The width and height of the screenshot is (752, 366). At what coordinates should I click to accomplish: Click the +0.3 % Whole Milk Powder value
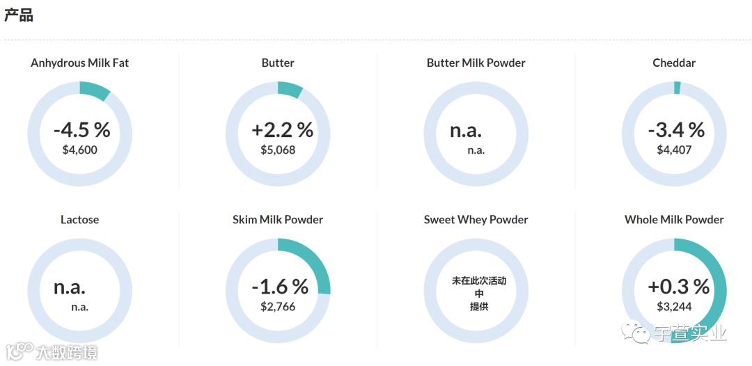point(678,286)
